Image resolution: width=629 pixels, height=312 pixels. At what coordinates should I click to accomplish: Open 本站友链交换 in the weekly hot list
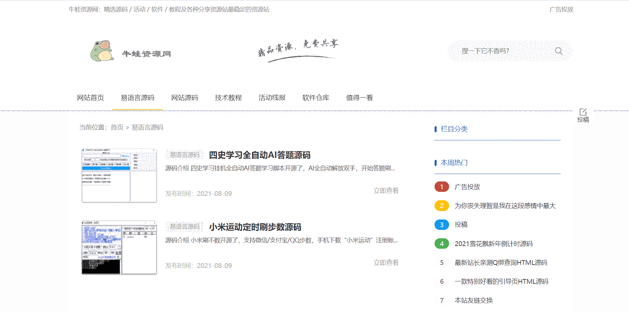coord(474,300)
